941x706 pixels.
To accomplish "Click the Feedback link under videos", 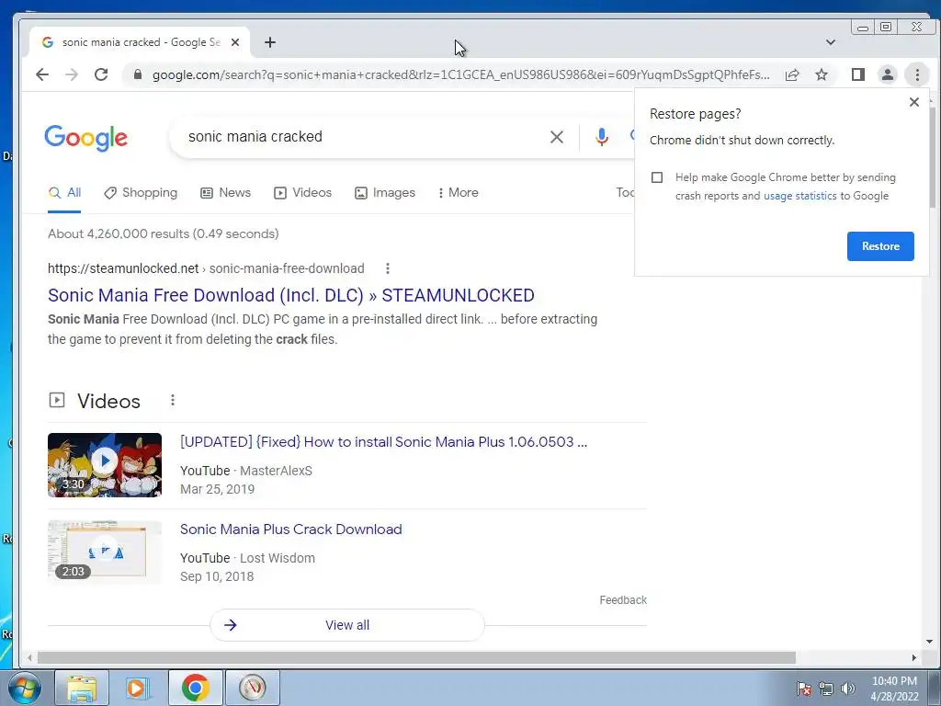I will coord(623,599).
